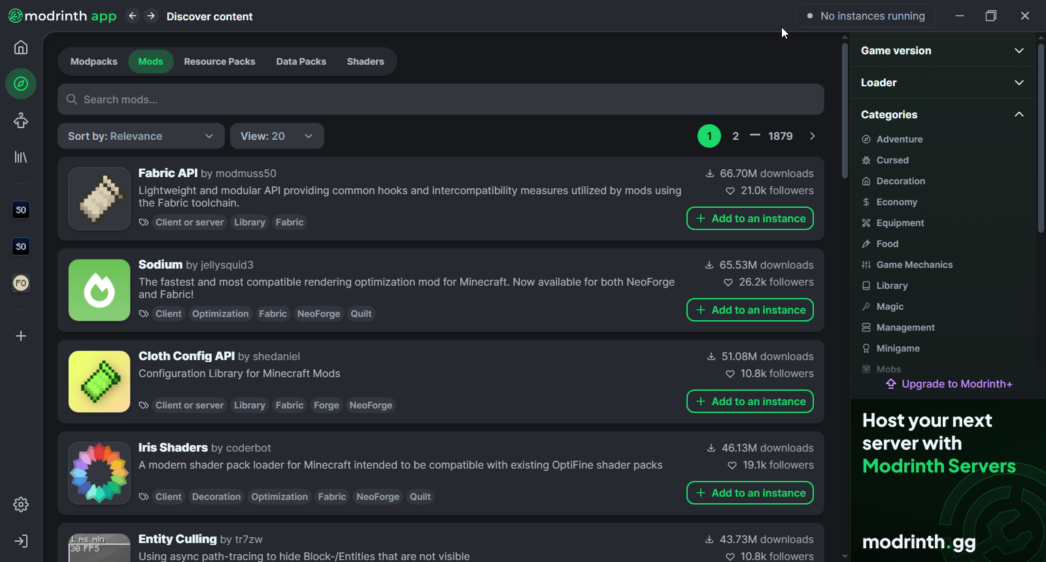
Task: Open the Skins character icon in sidebar
Action: coord(21,120)
